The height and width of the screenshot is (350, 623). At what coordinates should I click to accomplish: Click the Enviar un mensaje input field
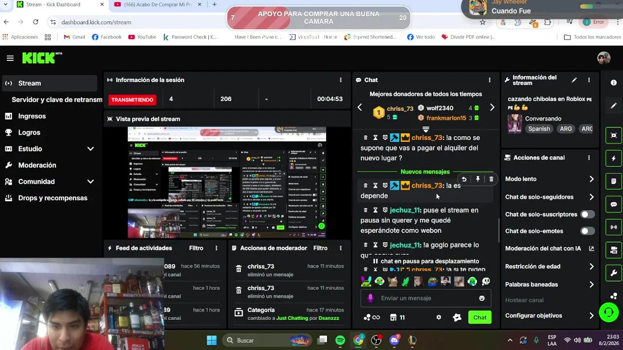pyautogui.click(x=426, y=298)
